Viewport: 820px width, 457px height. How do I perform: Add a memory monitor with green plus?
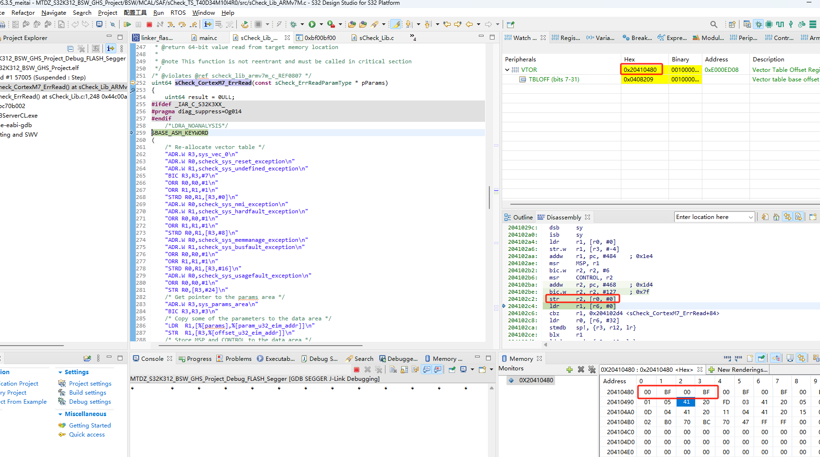click(x=569, y=369)
